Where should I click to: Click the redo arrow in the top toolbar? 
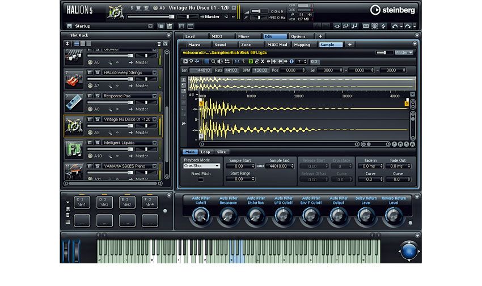[408, 27]
